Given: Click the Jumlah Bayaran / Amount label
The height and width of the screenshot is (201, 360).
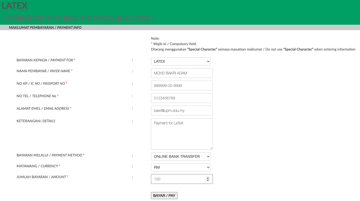Looking at the screenshot, I should pos(41,177).
